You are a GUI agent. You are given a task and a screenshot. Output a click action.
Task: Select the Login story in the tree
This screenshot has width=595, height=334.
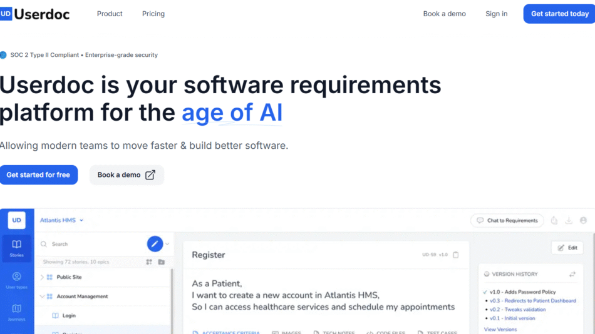68,316
